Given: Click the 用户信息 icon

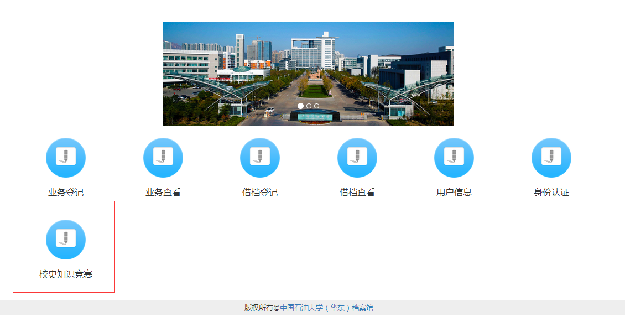Looking at the screenshot, I should point(454,158).
